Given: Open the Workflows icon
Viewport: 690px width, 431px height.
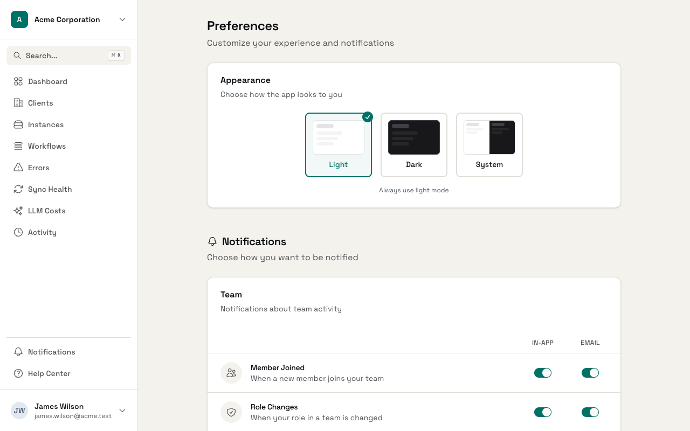Looking at the screenshot, I should [18, 146].
